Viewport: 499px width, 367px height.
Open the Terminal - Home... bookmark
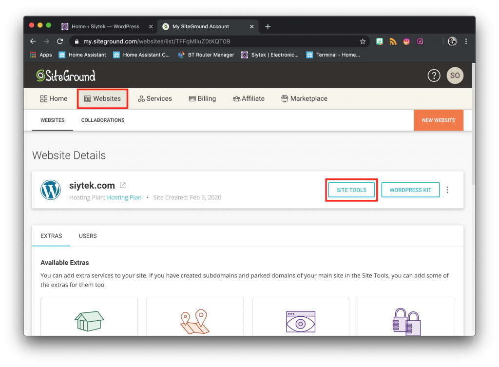[333, 55]
